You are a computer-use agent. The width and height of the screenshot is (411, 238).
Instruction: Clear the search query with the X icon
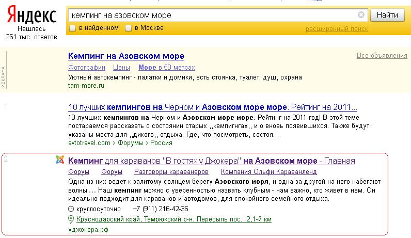(361, 15)
